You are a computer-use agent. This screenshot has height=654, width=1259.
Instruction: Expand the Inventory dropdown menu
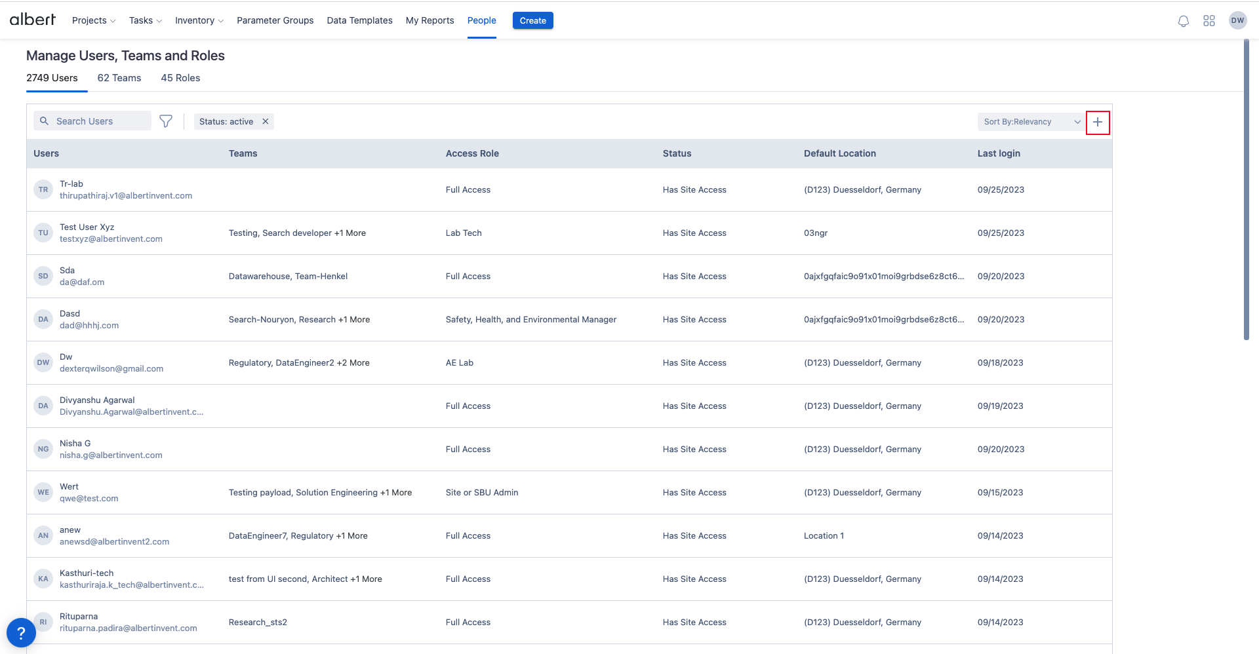pyautogui.click(x=199, y=20)
